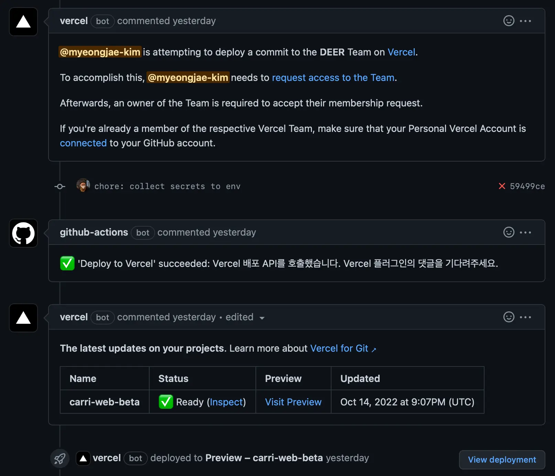The width and height of the screenshot is (555, 476).
Task: Open Vercel avatar on first comment
Action: 23,22
